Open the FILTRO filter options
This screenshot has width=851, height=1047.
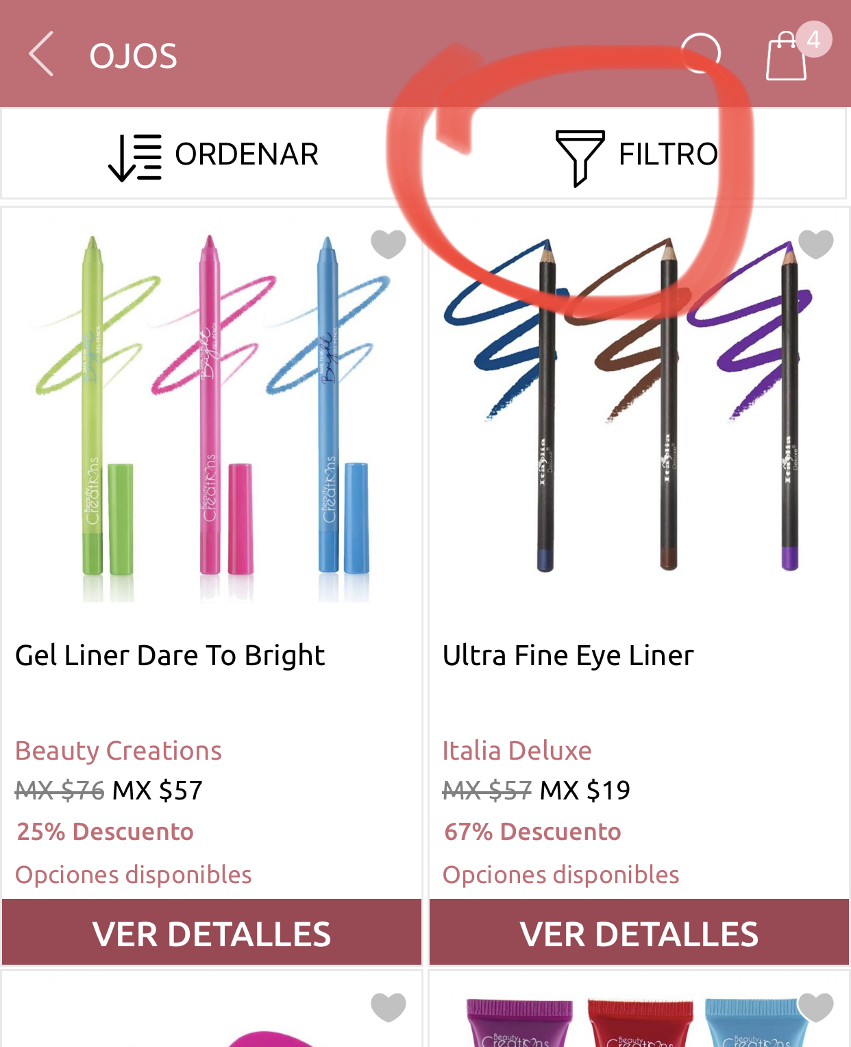(636, 154)
